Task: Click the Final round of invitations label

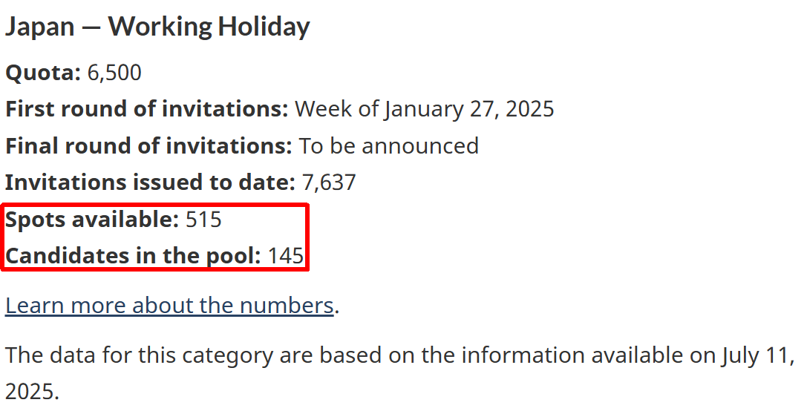Action: coord(148,146)
